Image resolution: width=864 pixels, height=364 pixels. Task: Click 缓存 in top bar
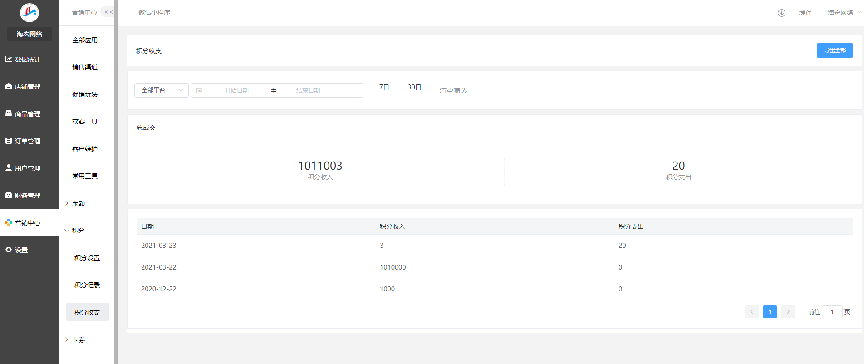pos(805,13)
